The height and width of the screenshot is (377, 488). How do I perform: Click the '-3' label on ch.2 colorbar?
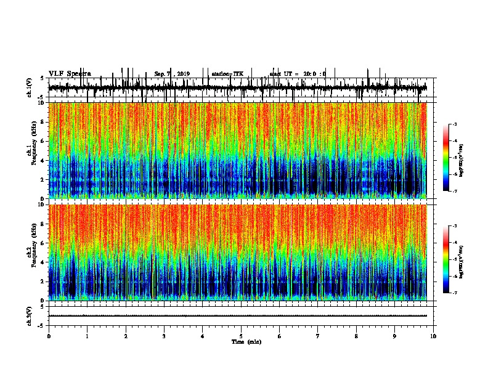455,226
